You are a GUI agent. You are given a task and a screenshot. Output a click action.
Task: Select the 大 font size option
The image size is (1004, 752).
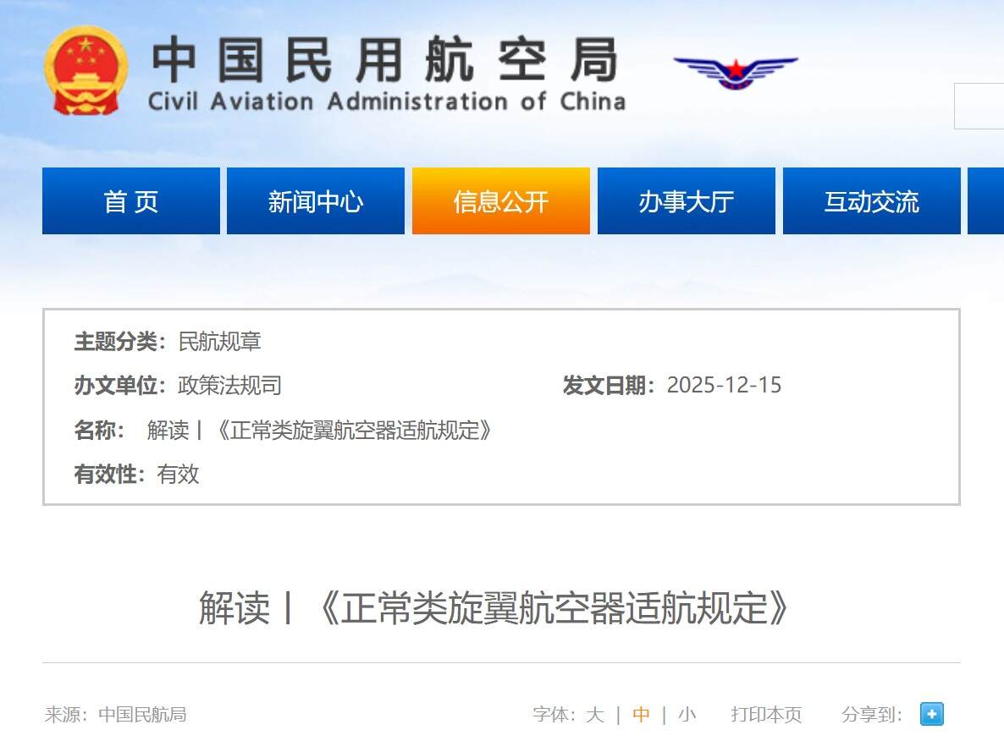[595, 715]
